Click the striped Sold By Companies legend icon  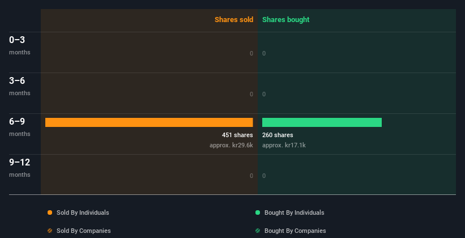50,231
